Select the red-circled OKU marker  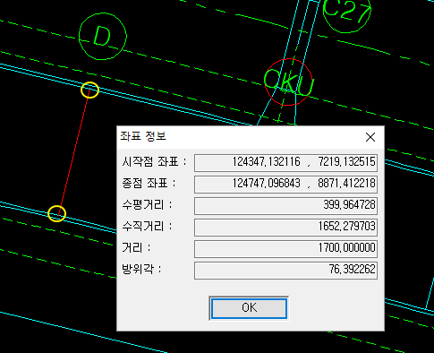(x=288, y=82)
